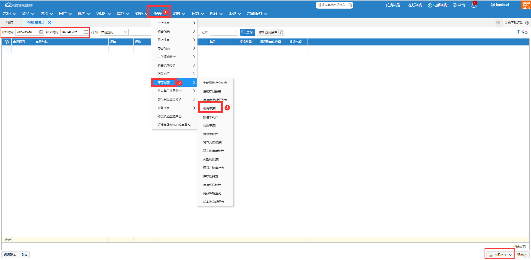Choose 库存周转率 in inventory reports submenu
The height and width of the screenshot is (260, 531).
click(210, 176)
